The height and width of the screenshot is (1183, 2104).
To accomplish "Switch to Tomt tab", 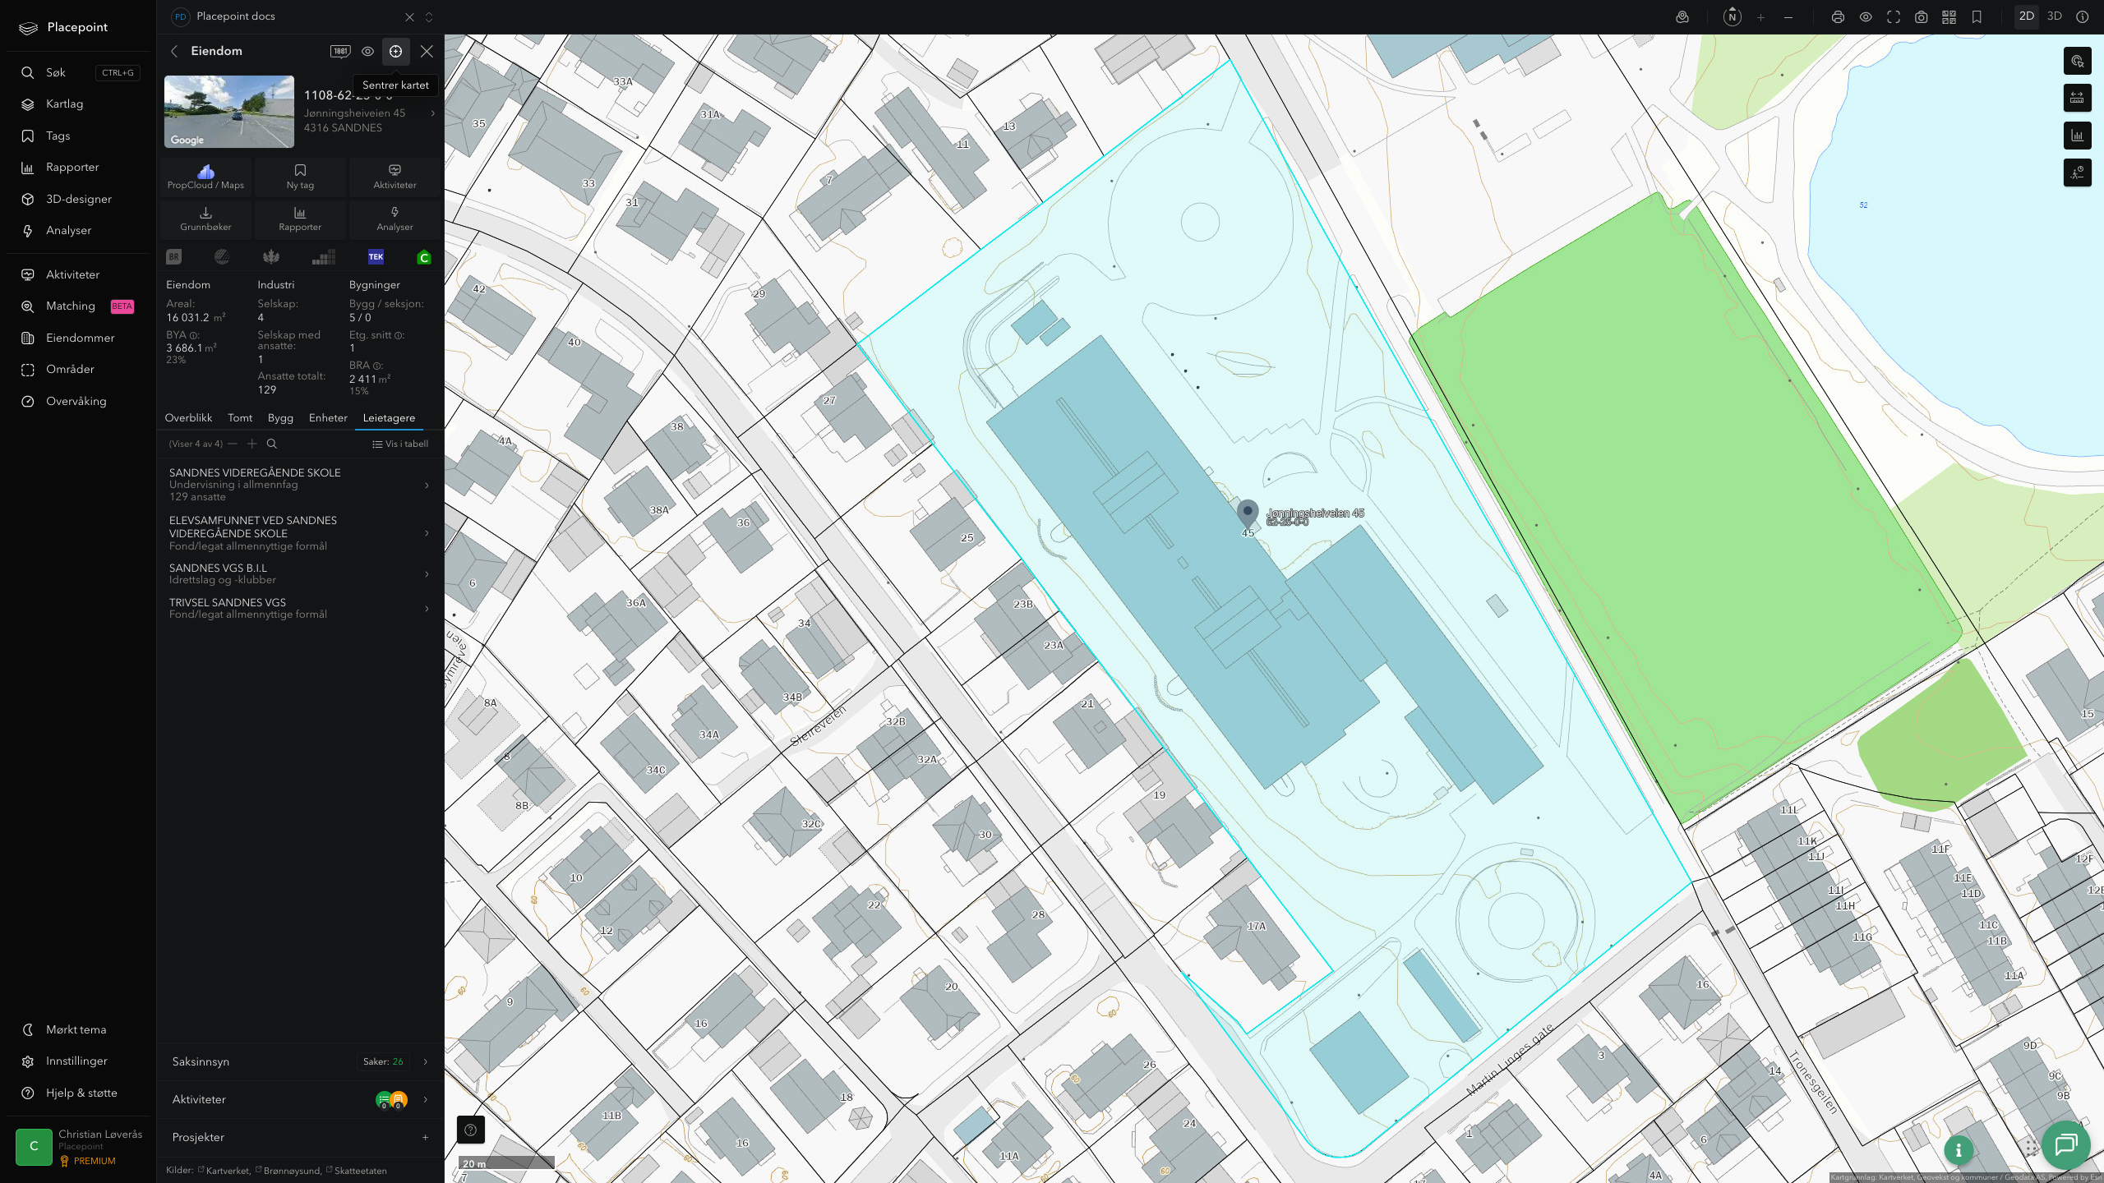I will coord(240,418).
